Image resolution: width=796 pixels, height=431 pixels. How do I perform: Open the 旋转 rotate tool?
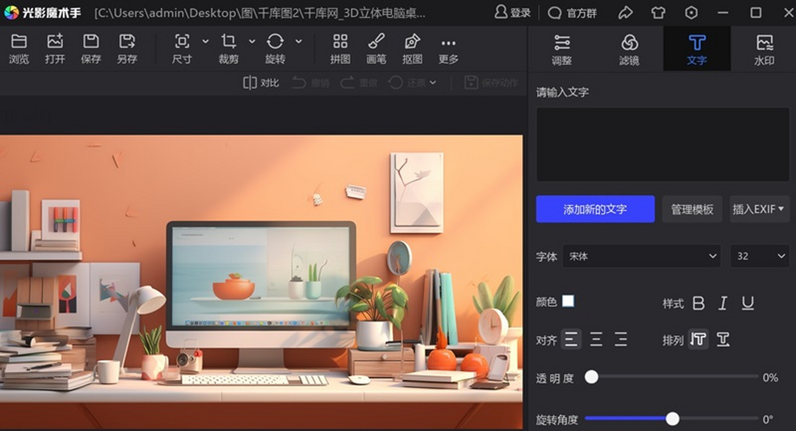pyautogui.click(x=275, y=48)
